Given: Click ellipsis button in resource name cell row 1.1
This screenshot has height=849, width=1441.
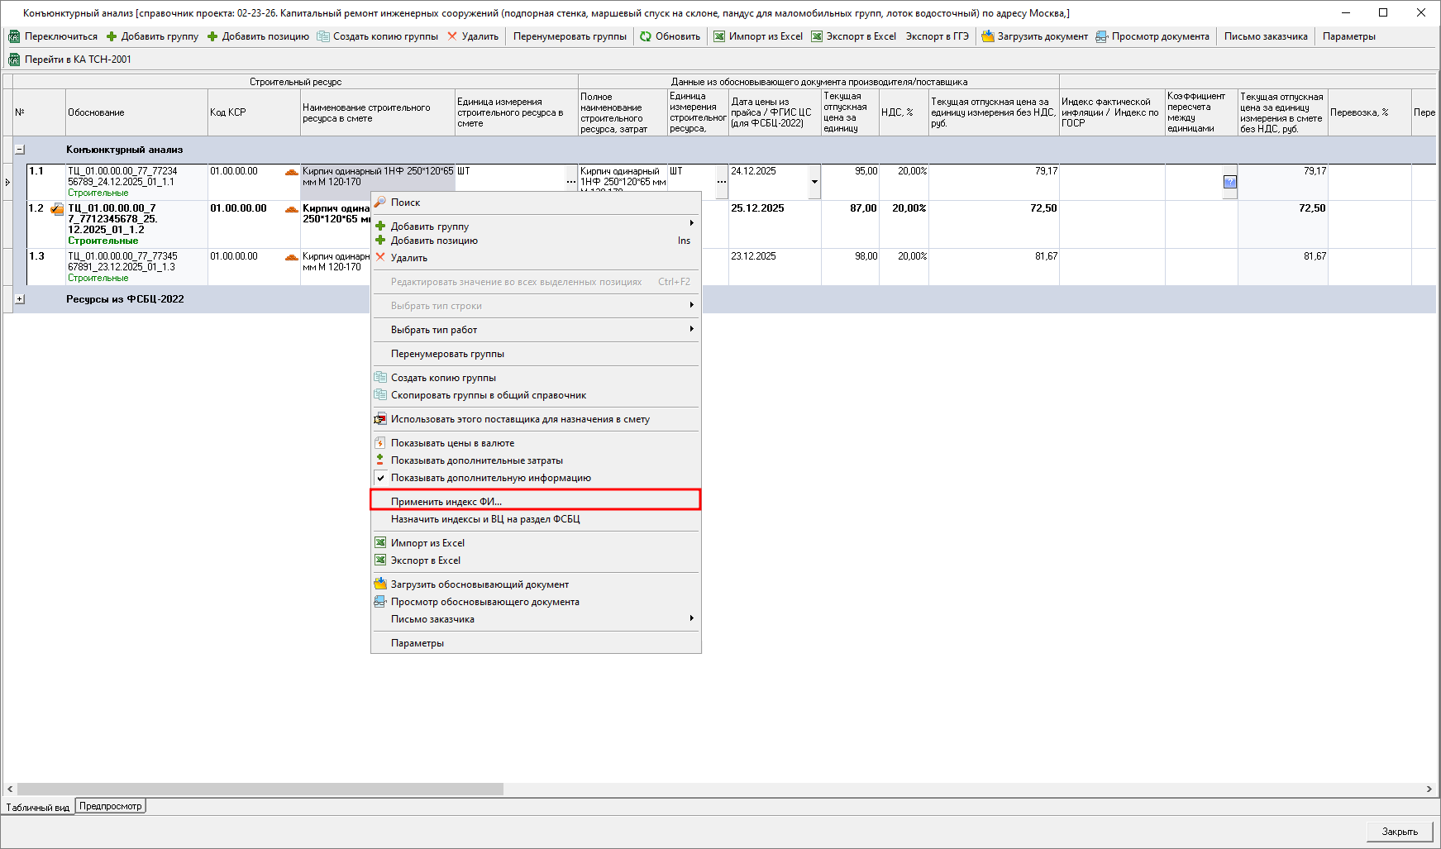Looking at the screenshot, I should pos(571,182).
